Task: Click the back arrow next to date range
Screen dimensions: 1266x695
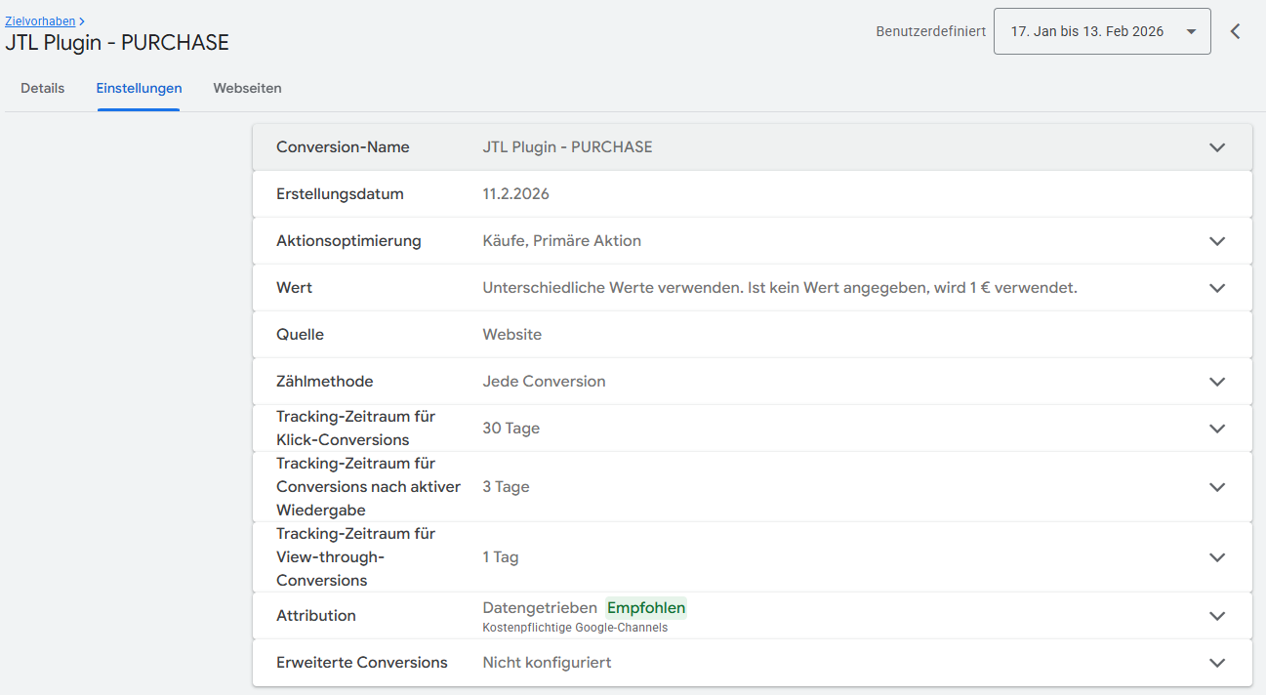Action: [1236, 31]
